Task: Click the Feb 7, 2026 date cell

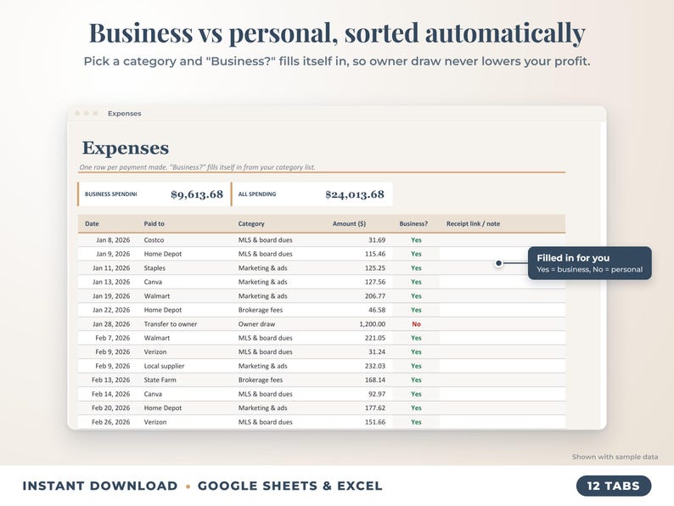Action: [113, 338]
